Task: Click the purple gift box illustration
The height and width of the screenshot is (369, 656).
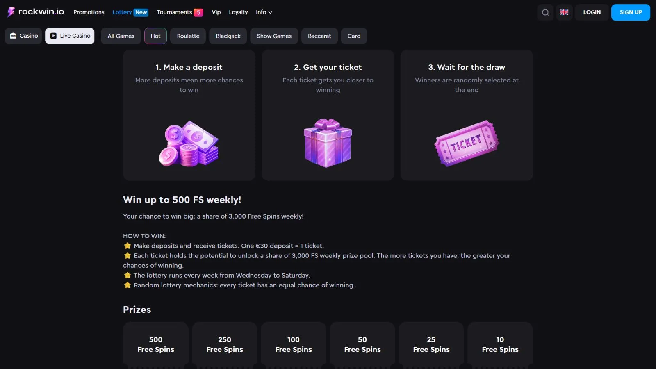Action: point(328,143)
